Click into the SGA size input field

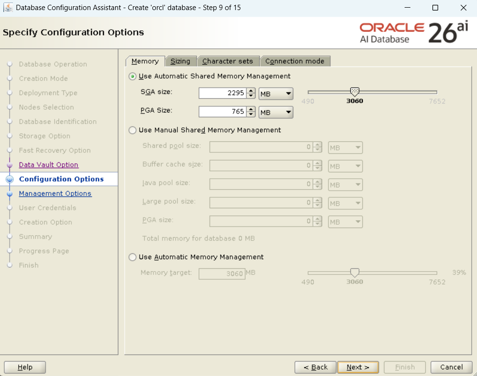pyautogui.click(x=222, y=93)
